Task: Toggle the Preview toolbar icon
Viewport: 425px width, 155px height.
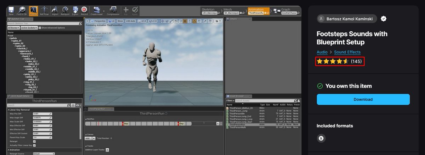Action: (34, 11)
